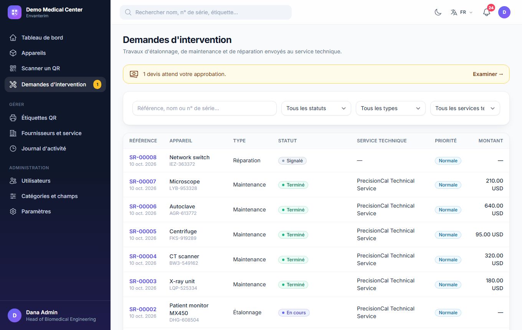
Task: Click the people icon beside Utilisateurs
Action: (x=13, y=181)
